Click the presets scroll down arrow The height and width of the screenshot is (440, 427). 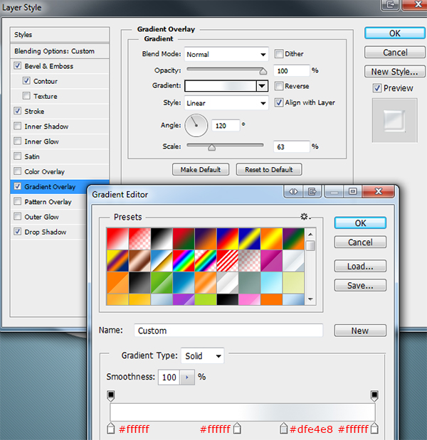(310, 299)
